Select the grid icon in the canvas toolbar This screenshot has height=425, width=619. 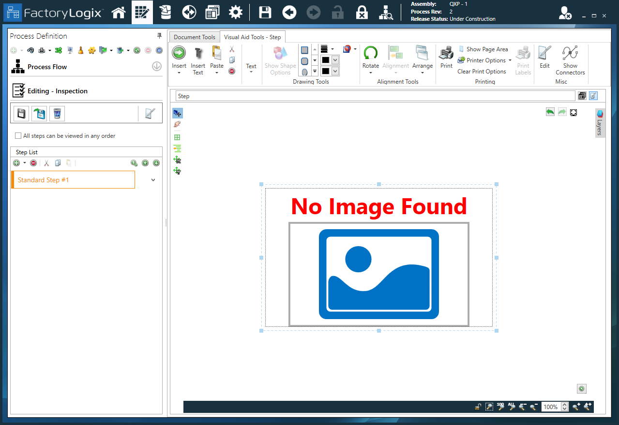coord(177,137)
